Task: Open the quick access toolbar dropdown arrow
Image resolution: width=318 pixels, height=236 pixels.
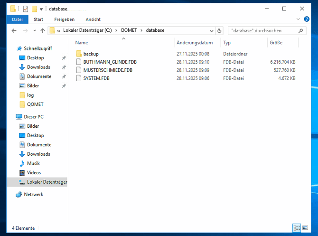Action: 41,9
